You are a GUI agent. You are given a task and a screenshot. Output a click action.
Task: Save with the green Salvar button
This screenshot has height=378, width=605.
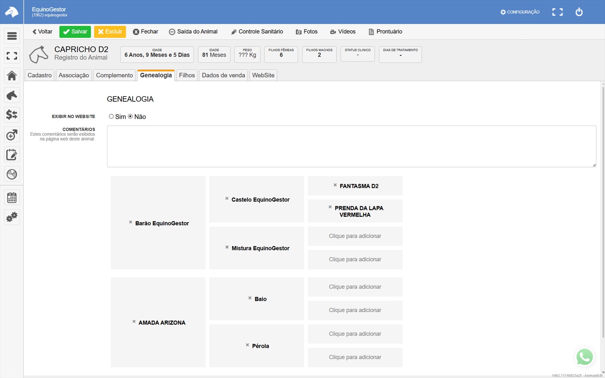tap(75, 32)
